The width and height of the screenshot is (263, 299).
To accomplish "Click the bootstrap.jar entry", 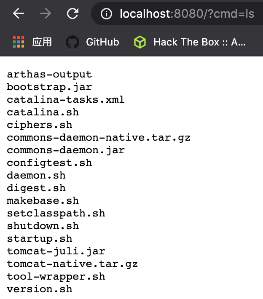I will (x=49, y=87).
